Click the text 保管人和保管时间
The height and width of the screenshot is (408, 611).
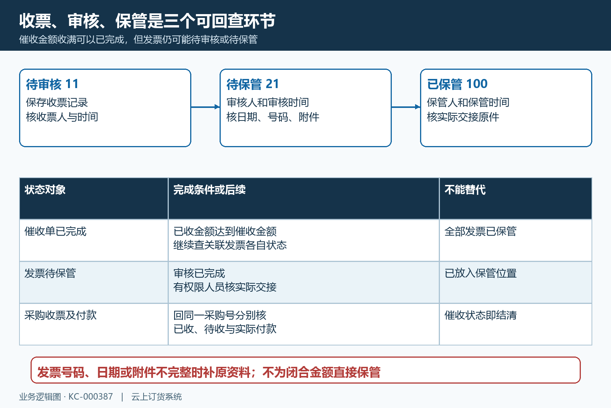(x=468, y=103)
